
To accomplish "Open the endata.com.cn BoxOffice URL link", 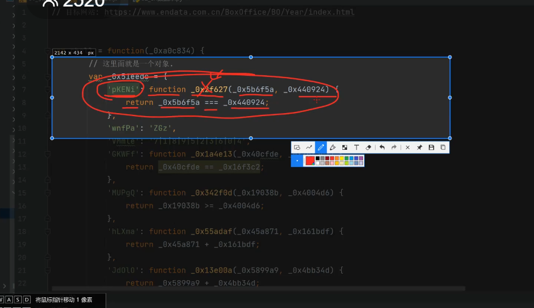I will click(229, 12).
